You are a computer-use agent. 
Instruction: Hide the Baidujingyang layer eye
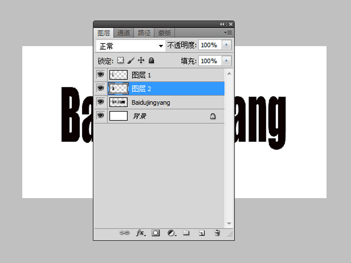pos(101,102)
